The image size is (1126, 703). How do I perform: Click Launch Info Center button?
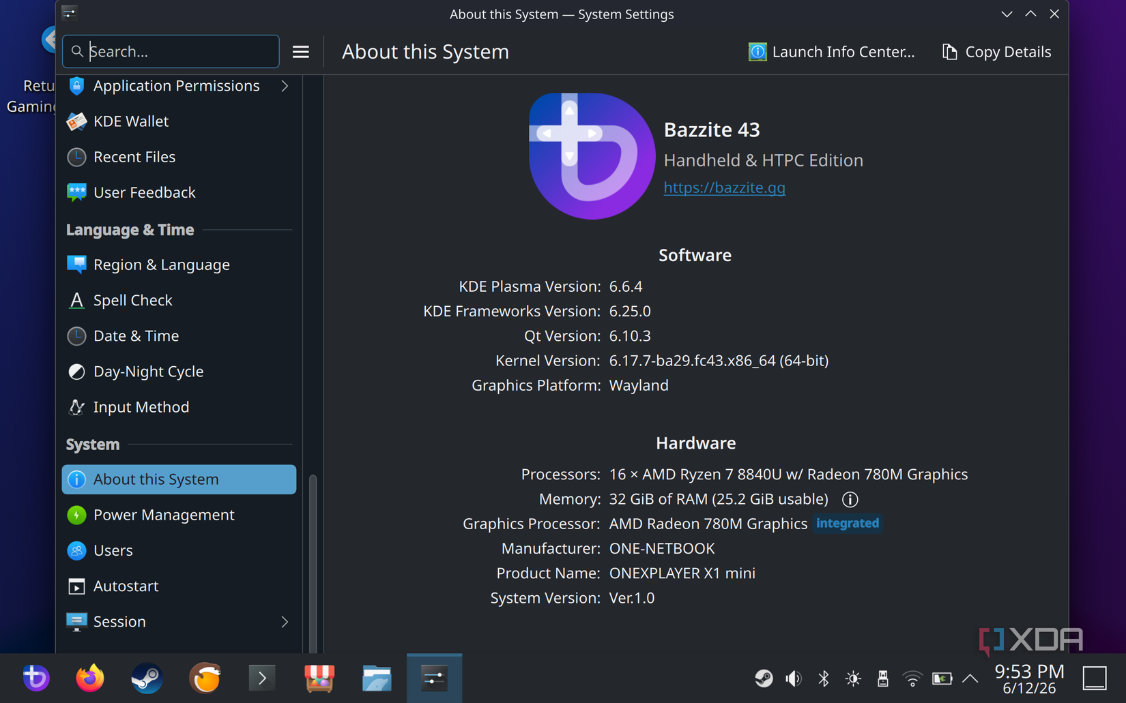pos(831,52)
